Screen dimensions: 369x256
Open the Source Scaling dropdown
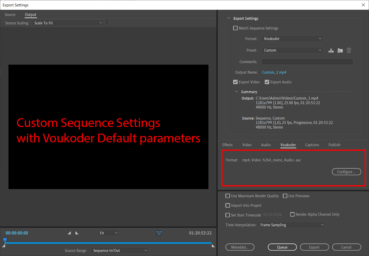point(68,23)
